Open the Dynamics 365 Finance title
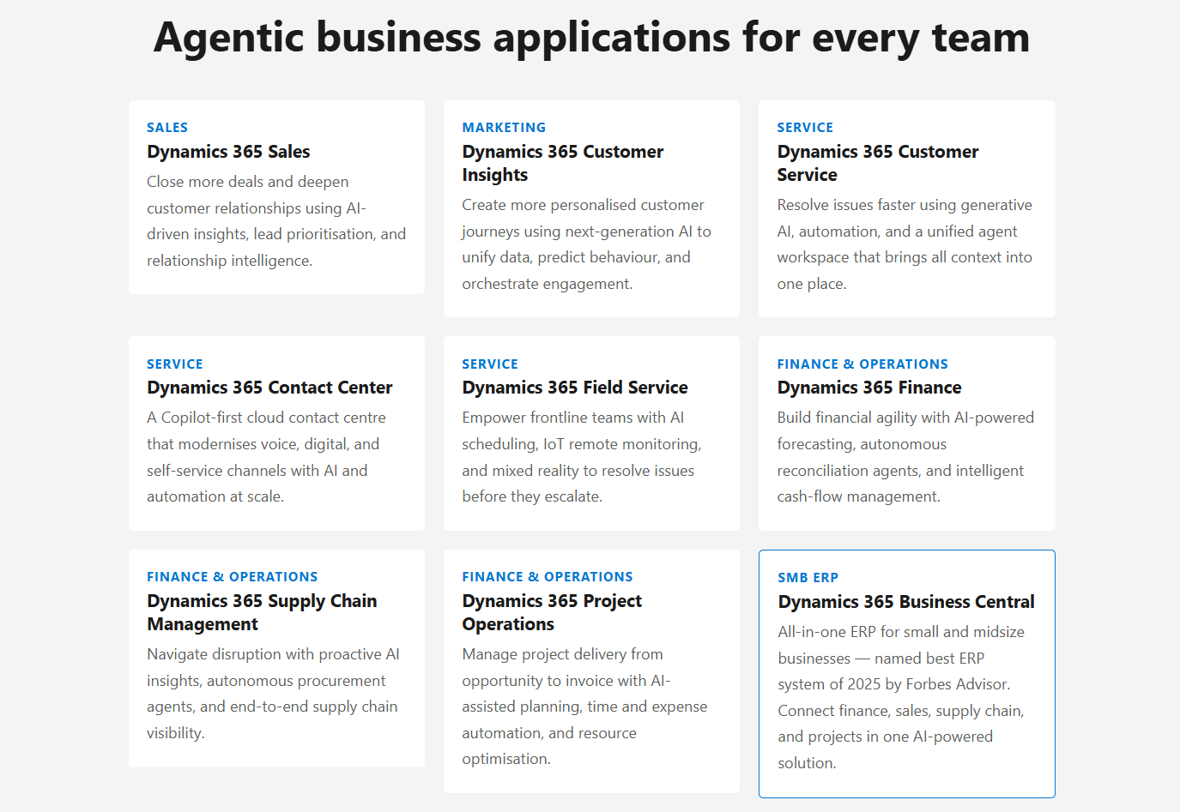The width and height of the screenshot is (1180, 812). click(x=869, y=388)
